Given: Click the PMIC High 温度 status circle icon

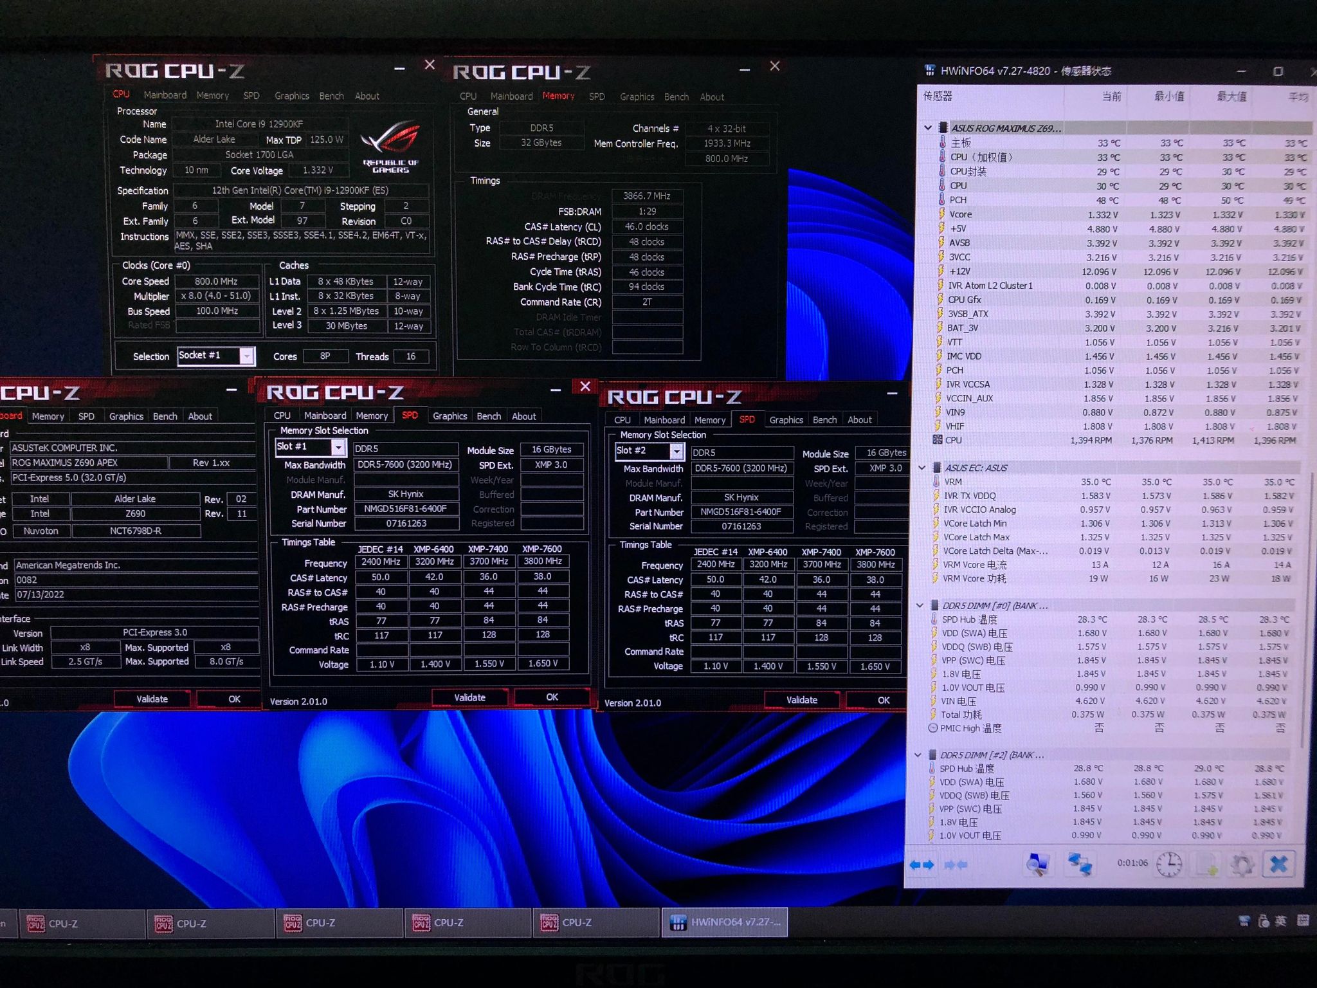Looking at the screenshot, I should 933,728.
